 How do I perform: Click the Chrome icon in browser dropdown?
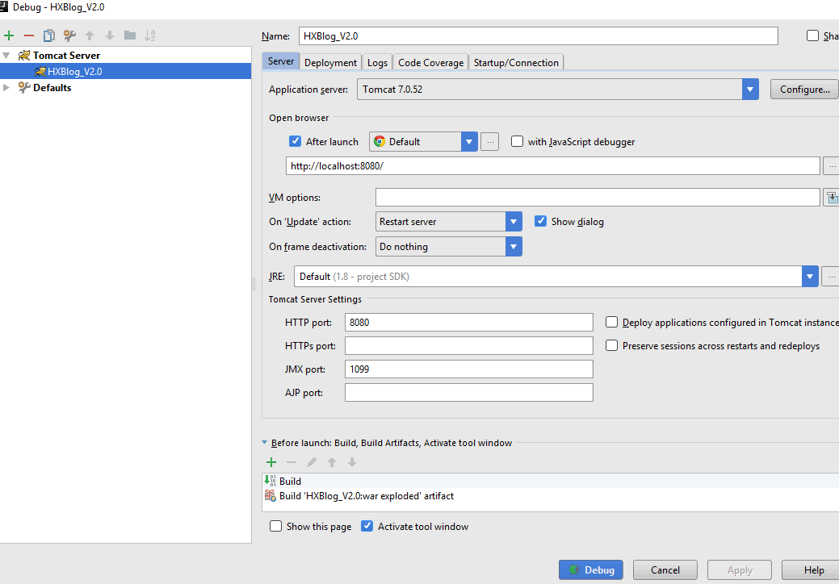380,142
